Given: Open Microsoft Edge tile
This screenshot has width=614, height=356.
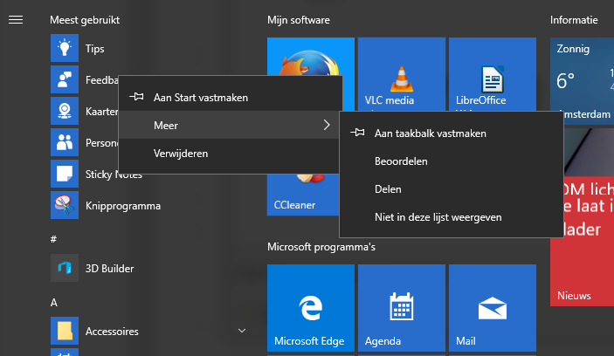Looking at the screenshot, I should (309, 310).
